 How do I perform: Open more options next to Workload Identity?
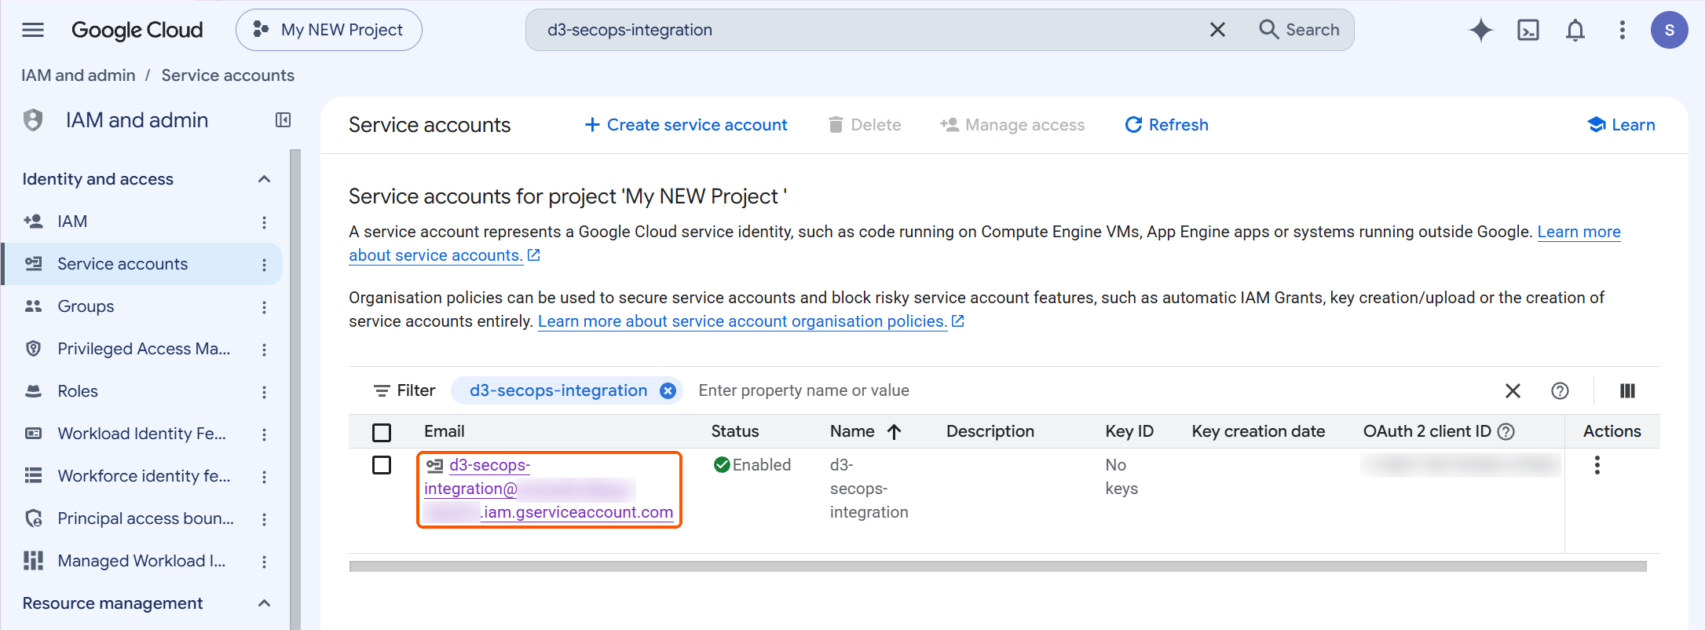point(264,434)
